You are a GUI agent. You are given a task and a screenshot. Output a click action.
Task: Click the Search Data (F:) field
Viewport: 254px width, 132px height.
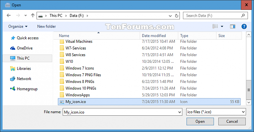pyautogui.click(x=215, y=16)
